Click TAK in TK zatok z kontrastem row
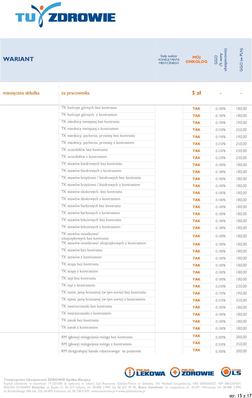Image resolution: width=252 pixels, height=398 pixels. point(196,328)
